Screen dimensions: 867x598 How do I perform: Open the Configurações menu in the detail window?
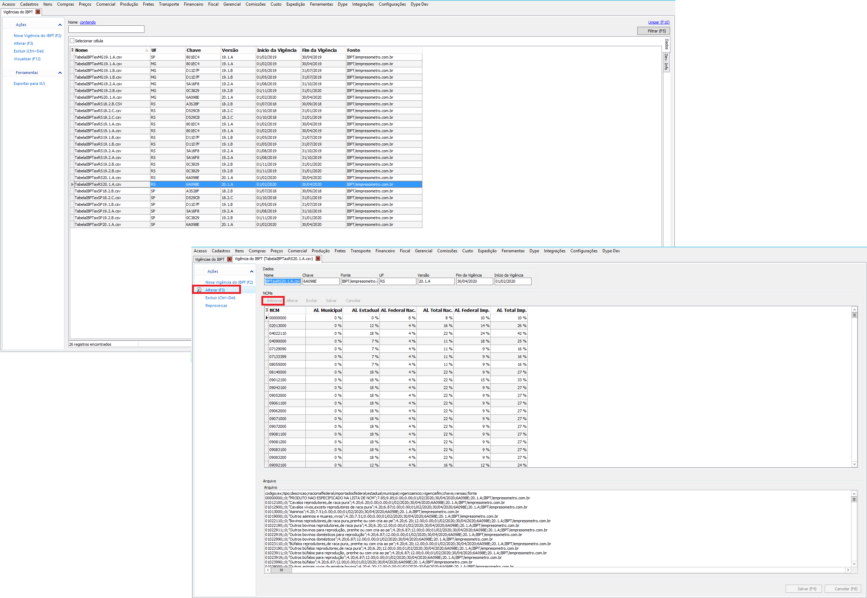584,251
